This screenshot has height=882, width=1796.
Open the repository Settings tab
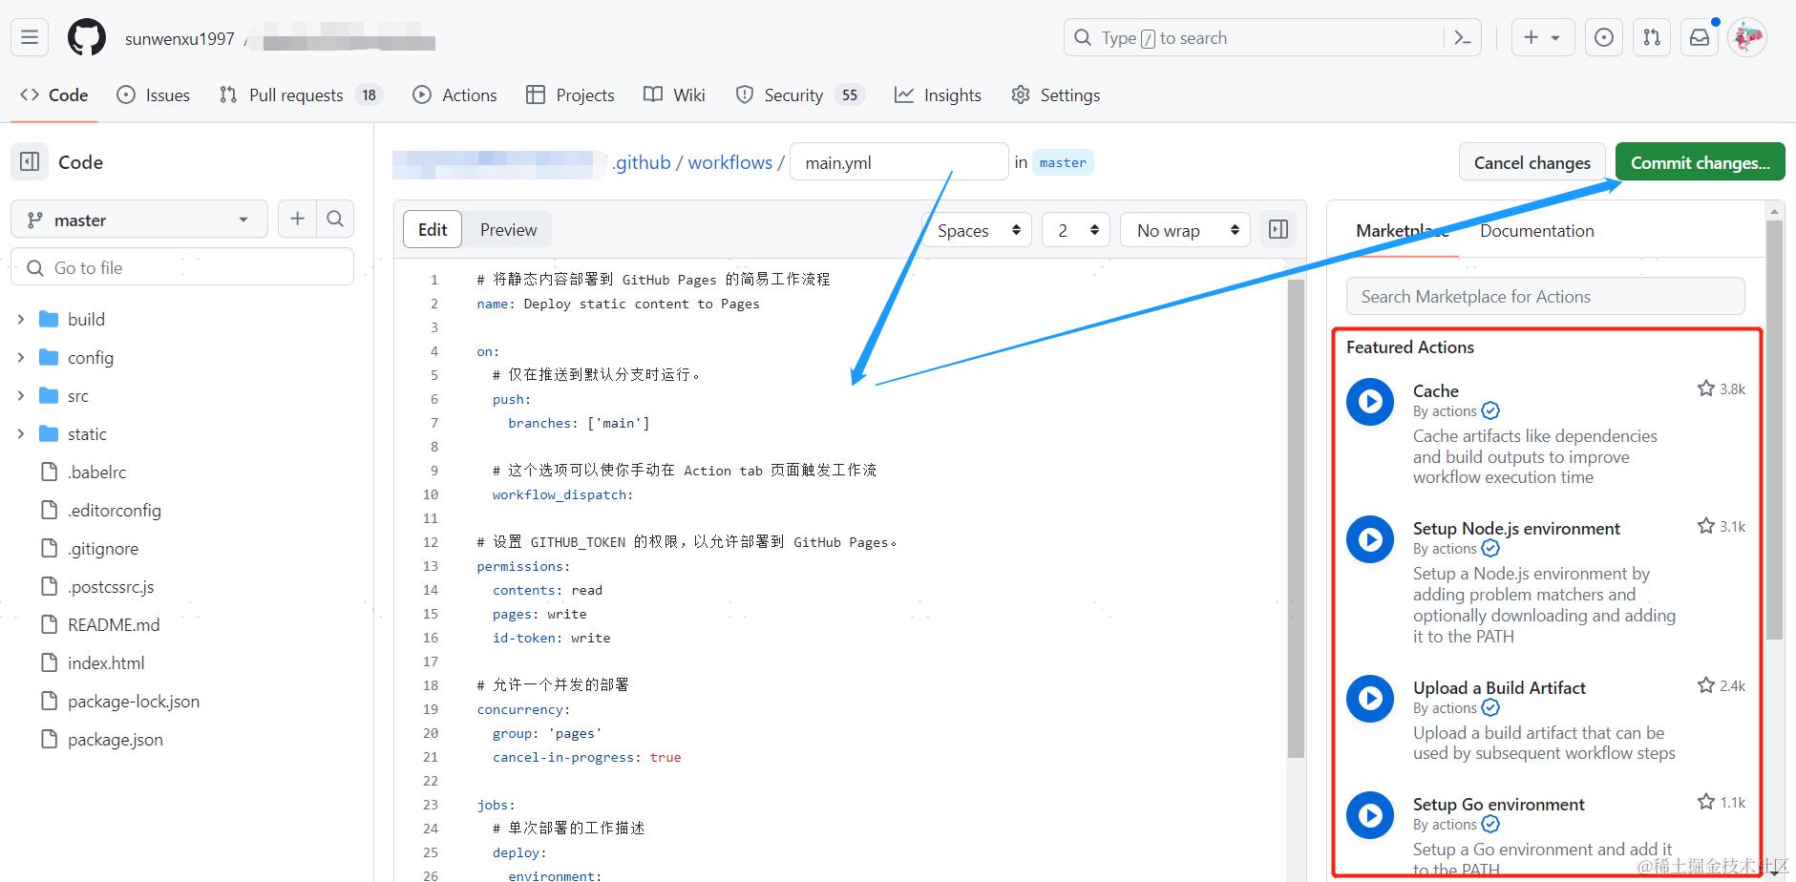[1056, 95]
